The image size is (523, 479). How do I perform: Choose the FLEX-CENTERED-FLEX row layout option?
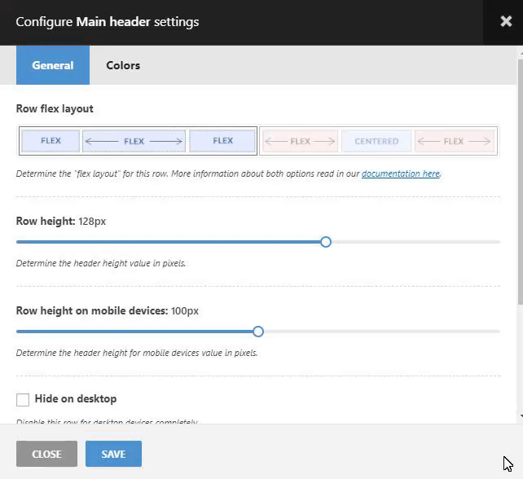click(x=377, y=141)
